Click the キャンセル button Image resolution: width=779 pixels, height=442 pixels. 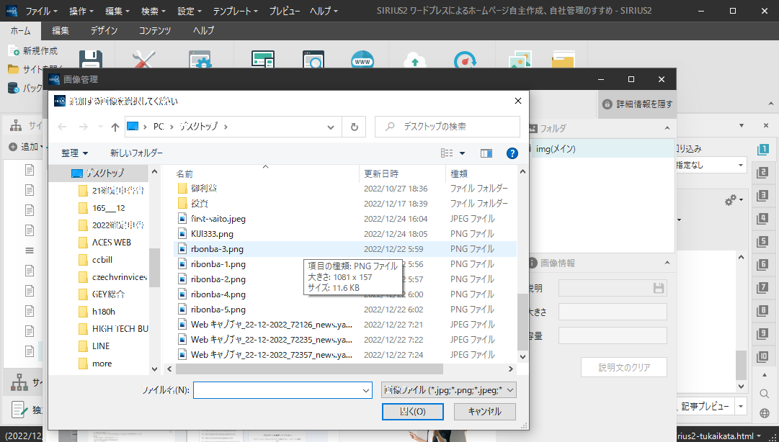tap(484, 412)
